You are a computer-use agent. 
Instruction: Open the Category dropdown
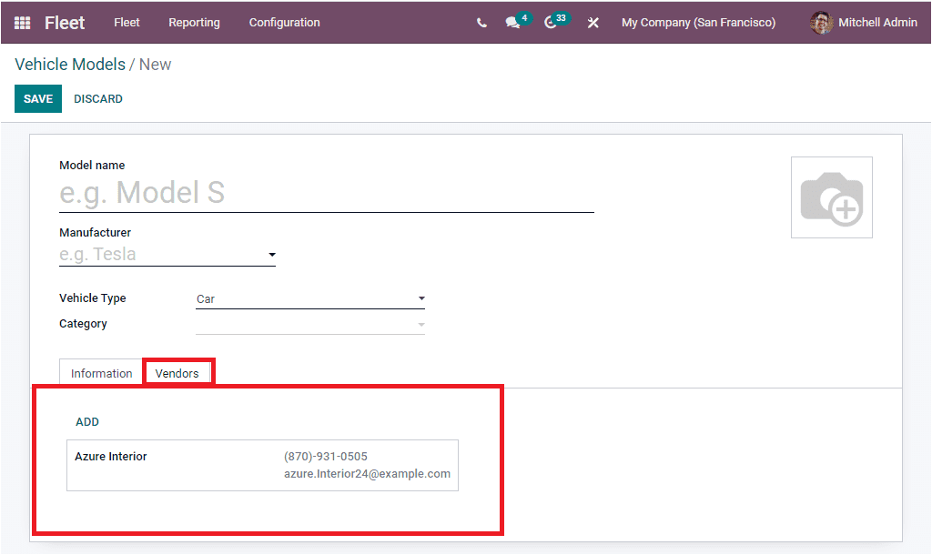point(420,324)
